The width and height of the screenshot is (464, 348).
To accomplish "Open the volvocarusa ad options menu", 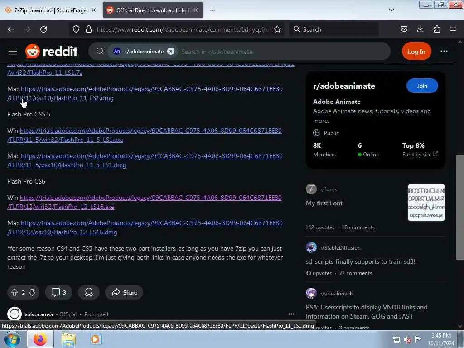I will [x=291, y=314].
